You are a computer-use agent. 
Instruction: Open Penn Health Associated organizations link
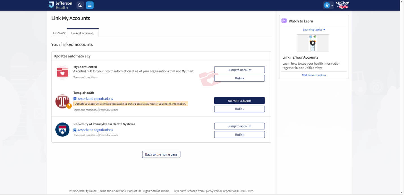[x=95, y=130]
